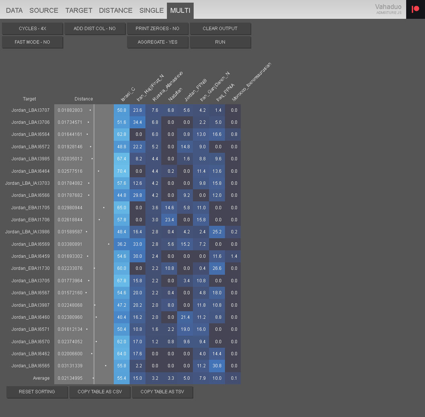Viewport: 425px width, 417px height.
Task: Click the Average row label
Action: [x=41, y=378]
